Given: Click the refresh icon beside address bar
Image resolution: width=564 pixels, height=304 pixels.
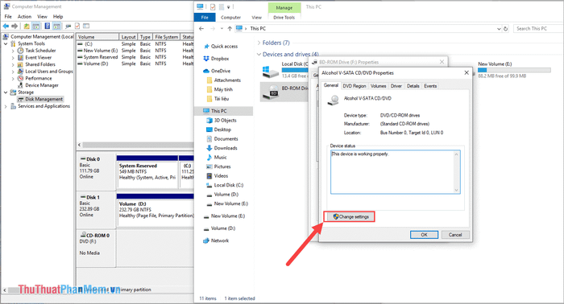Looking at the screenshot, I should 506,28.
